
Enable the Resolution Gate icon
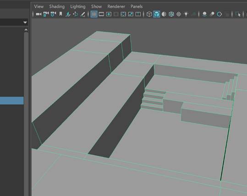[109, 14]
